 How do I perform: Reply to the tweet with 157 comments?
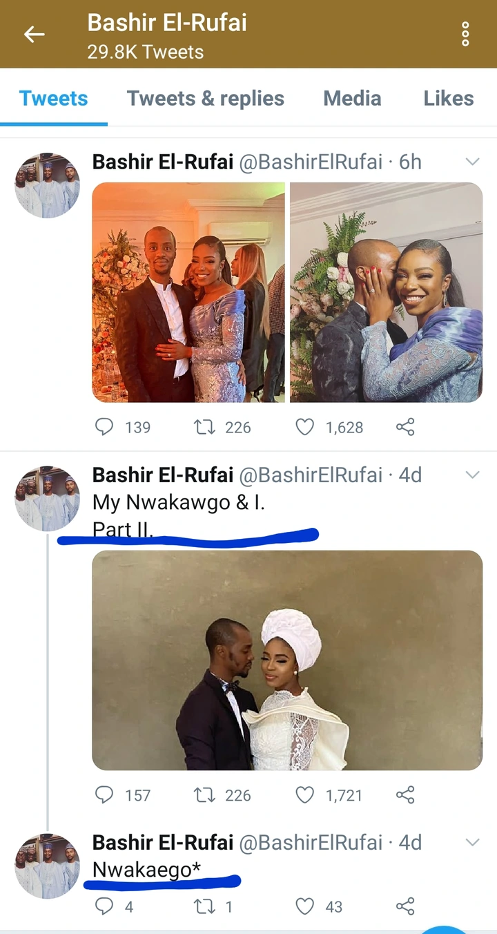coord(104,795)
